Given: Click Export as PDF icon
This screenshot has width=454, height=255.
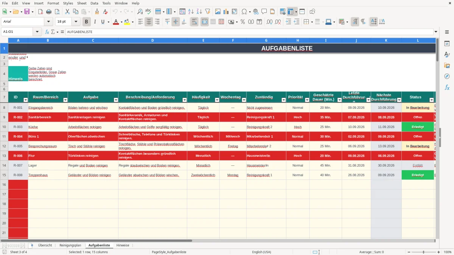Looking at the screenshot, I should tap(40, 12).
